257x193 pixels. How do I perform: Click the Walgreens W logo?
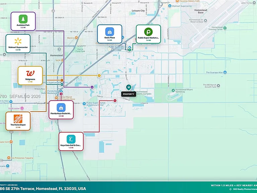(30, 73)
